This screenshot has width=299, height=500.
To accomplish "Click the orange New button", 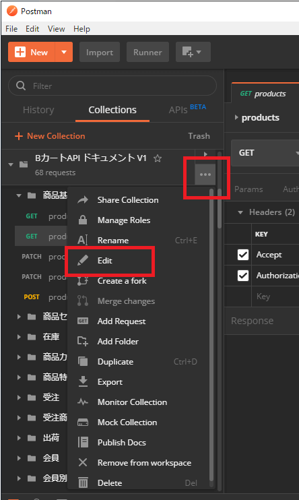I will point(32,52).
